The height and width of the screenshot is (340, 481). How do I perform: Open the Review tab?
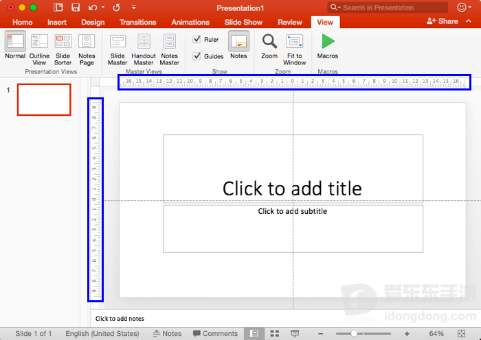pos(290,22)
